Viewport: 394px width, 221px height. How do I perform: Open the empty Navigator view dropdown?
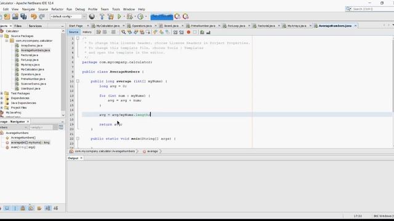(44, 127)
